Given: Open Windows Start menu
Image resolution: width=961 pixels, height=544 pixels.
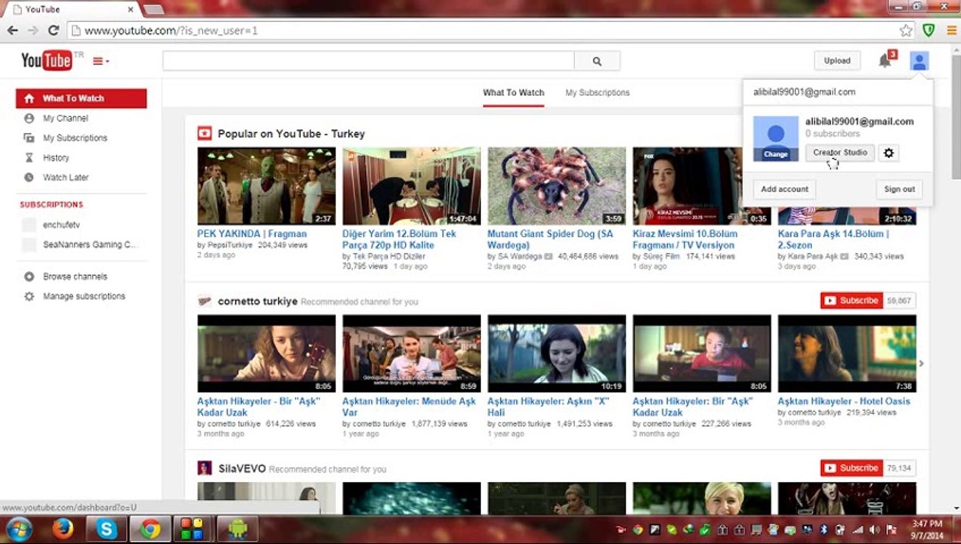Looking at the screenshot, I should click(x=20, y=529).
